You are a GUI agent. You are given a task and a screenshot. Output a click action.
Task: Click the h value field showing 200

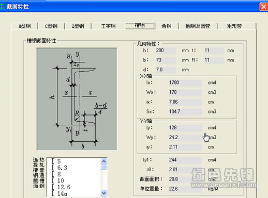click(166, 51)
